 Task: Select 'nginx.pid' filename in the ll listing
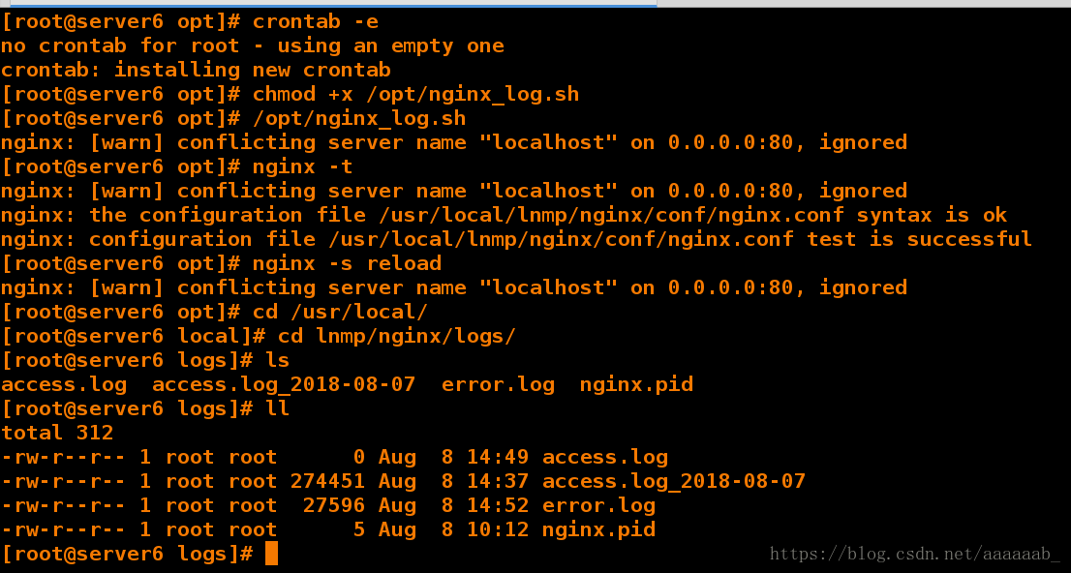(599, 529)
